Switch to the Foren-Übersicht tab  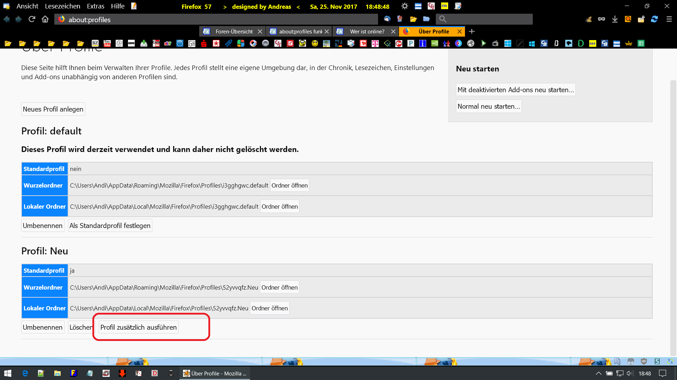(x=234, y=31)
